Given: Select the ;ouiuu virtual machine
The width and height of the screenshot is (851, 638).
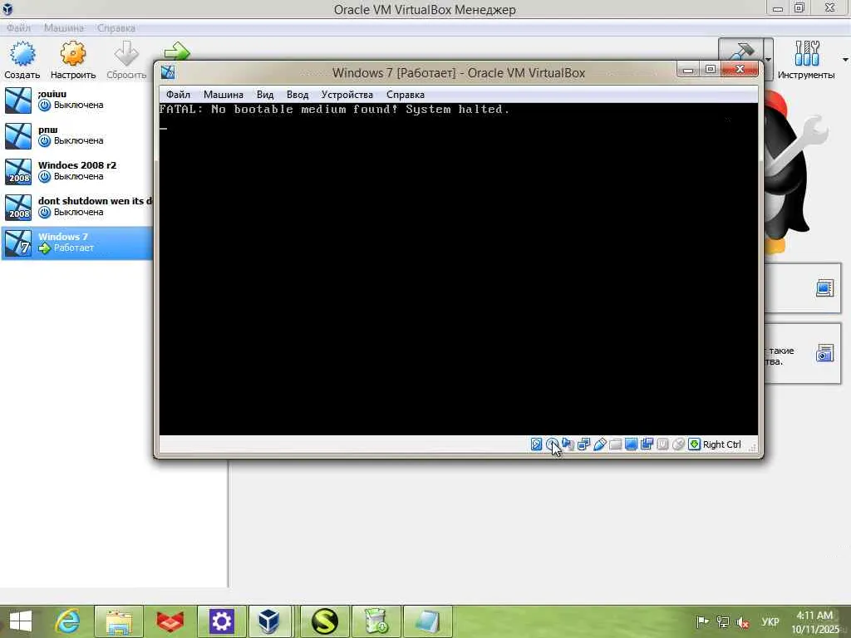Looking at the screenshot, I should tap(77, 100).
